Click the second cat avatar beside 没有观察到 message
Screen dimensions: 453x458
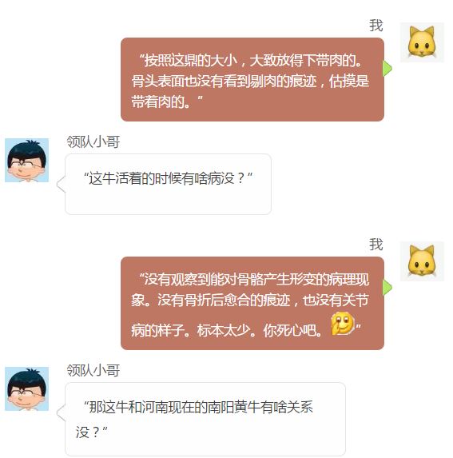422,261
